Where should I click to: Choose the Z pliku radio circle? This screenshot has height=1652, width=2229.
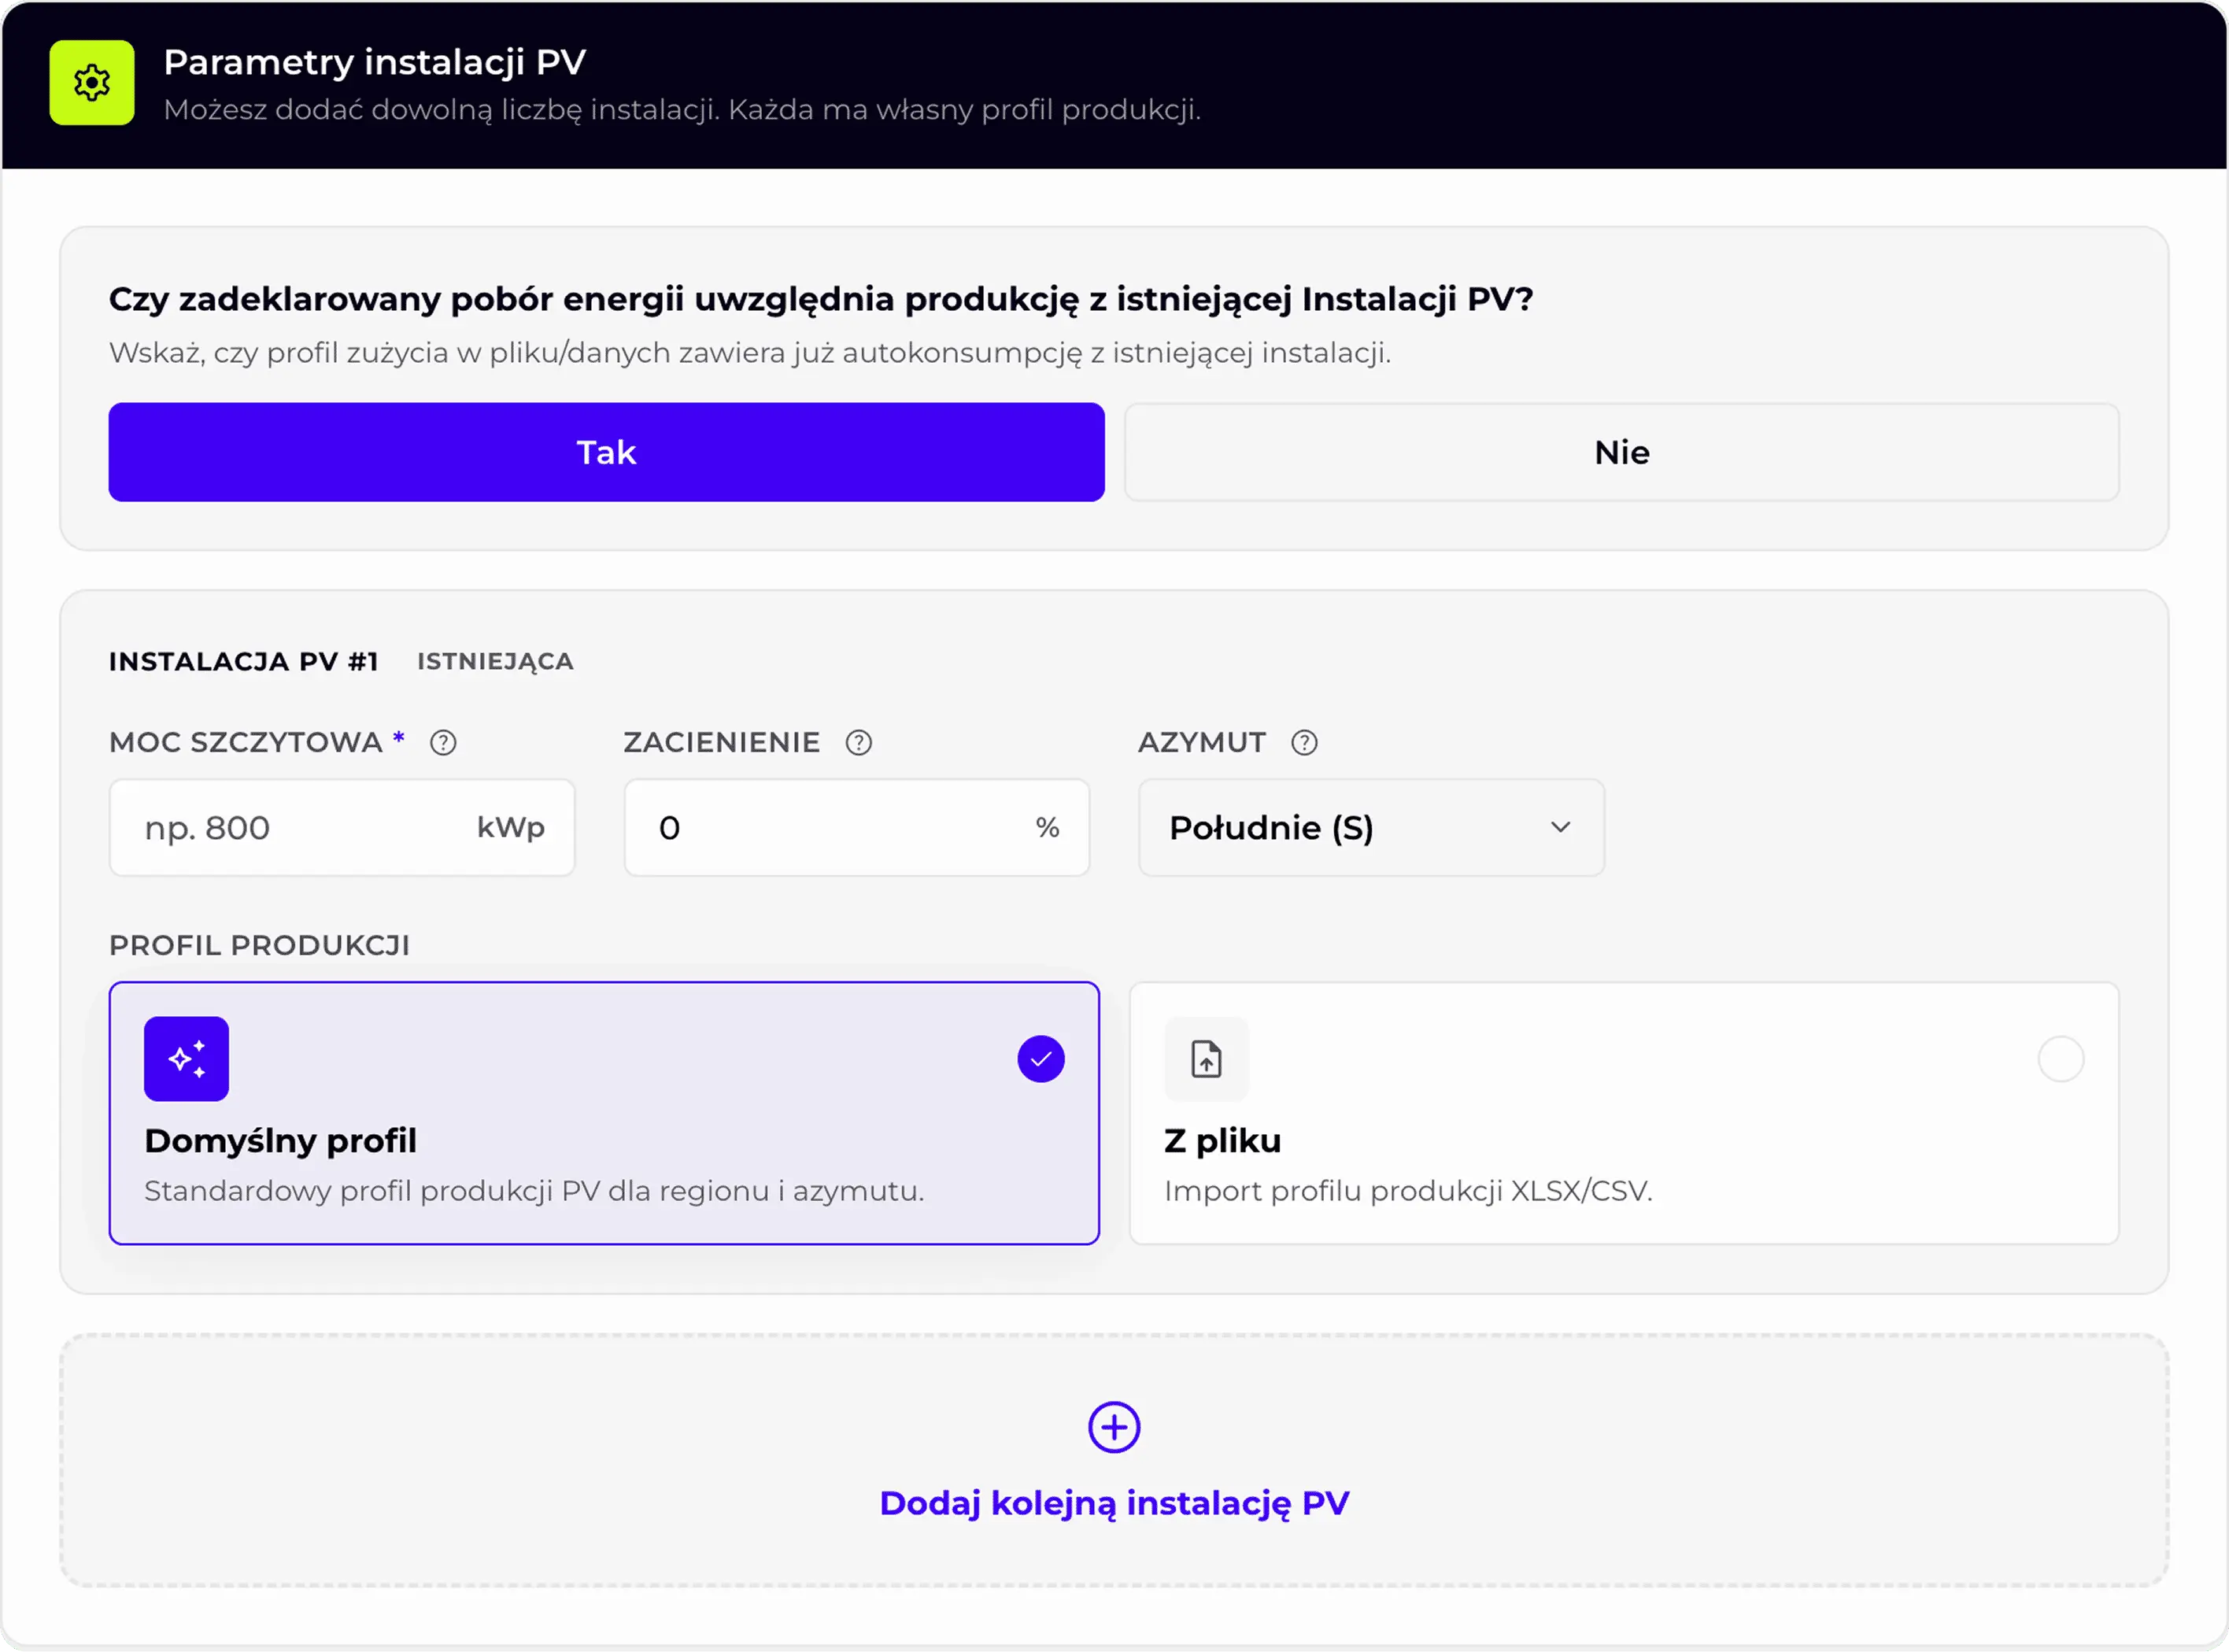point(2060,1059)
